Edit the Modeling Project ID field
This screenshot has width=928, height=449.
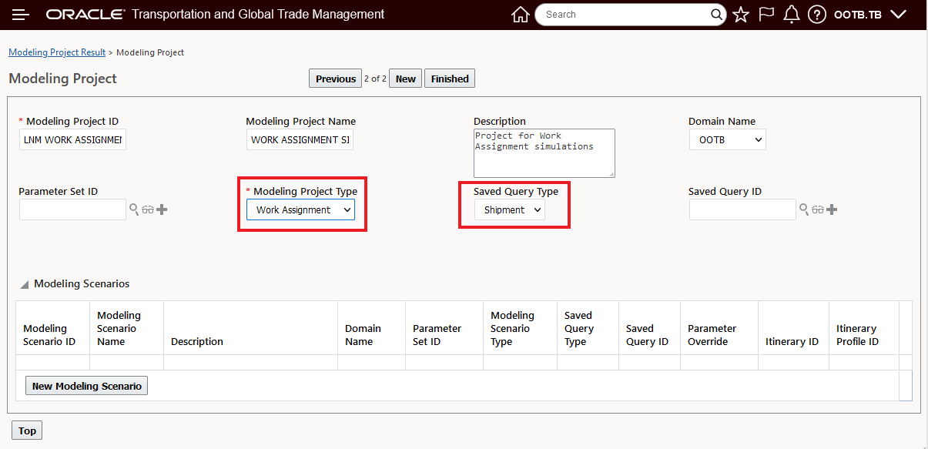click(72, 139)
